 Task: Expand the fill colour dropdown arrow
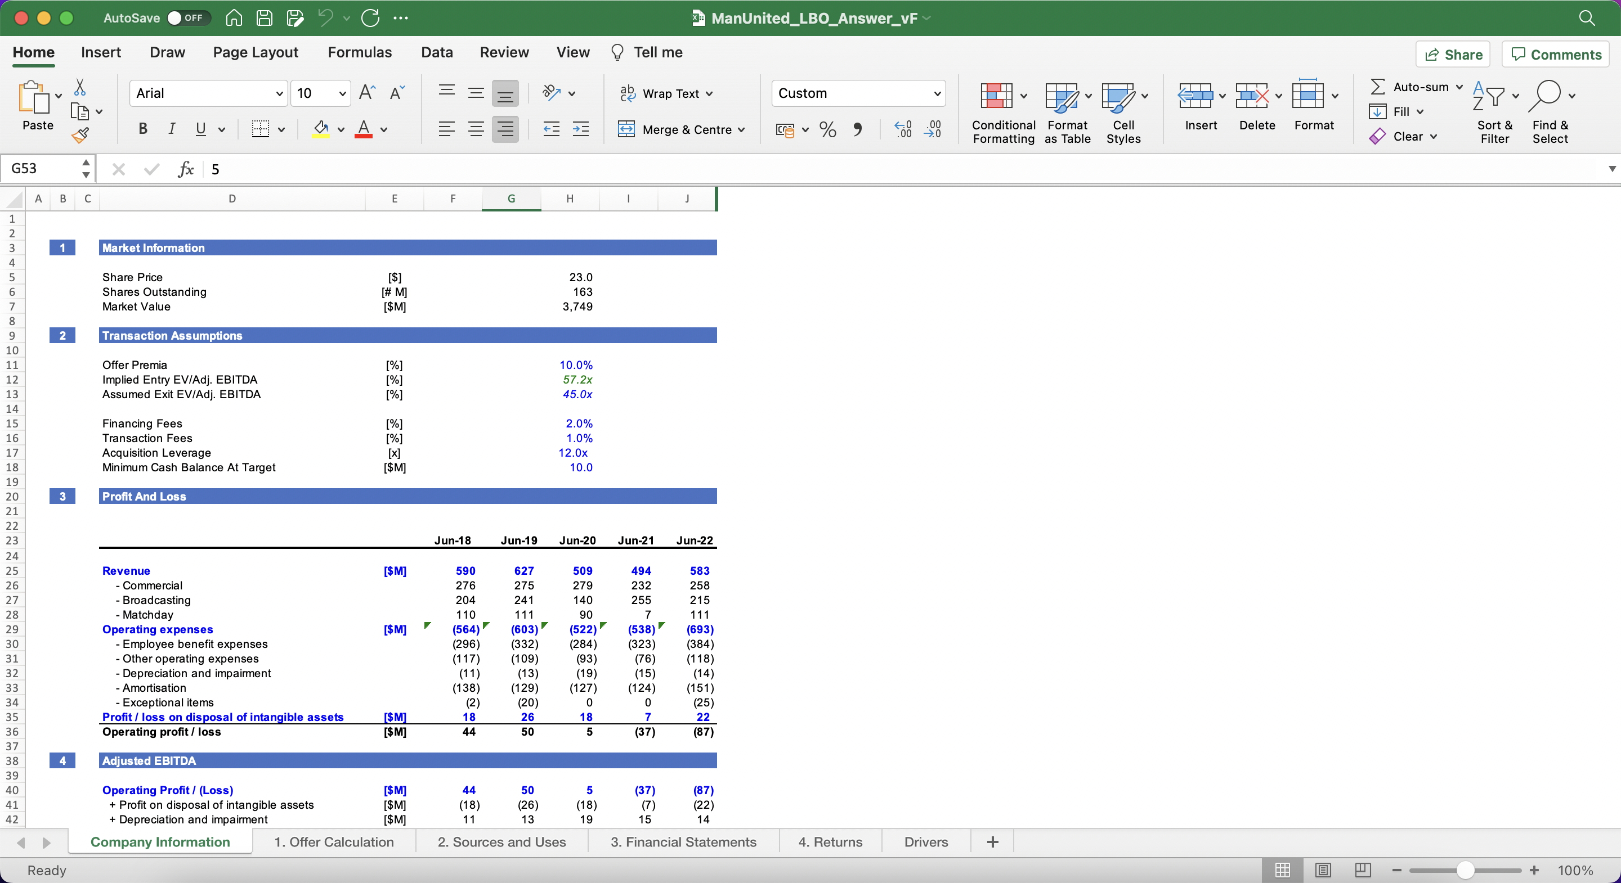click(341, 129)
